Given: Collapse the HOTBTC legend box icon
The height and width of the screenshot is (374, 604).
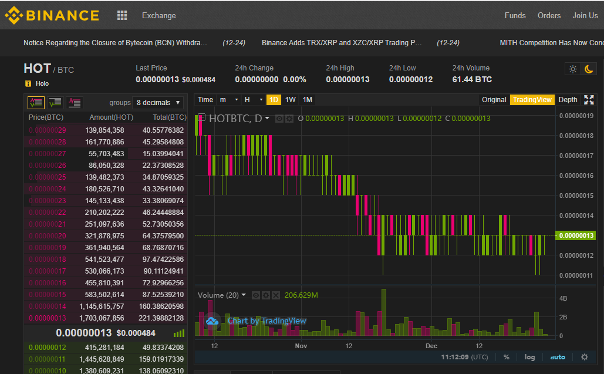Looking at the screenshot, I should click(x=201, y=118).
